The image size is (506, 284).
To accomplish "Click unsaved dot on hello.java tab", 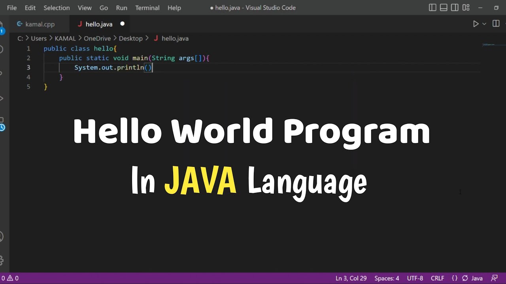I will click(122, 24).
